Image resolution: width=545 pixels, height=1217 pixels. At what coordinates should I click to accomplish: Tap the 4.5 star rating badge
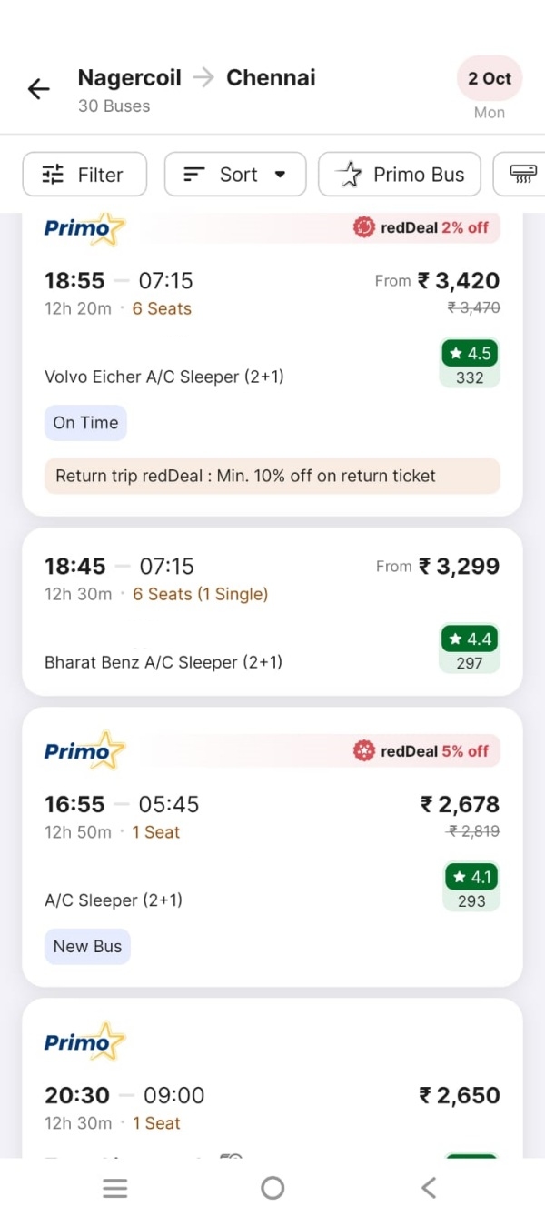[470, 353]
